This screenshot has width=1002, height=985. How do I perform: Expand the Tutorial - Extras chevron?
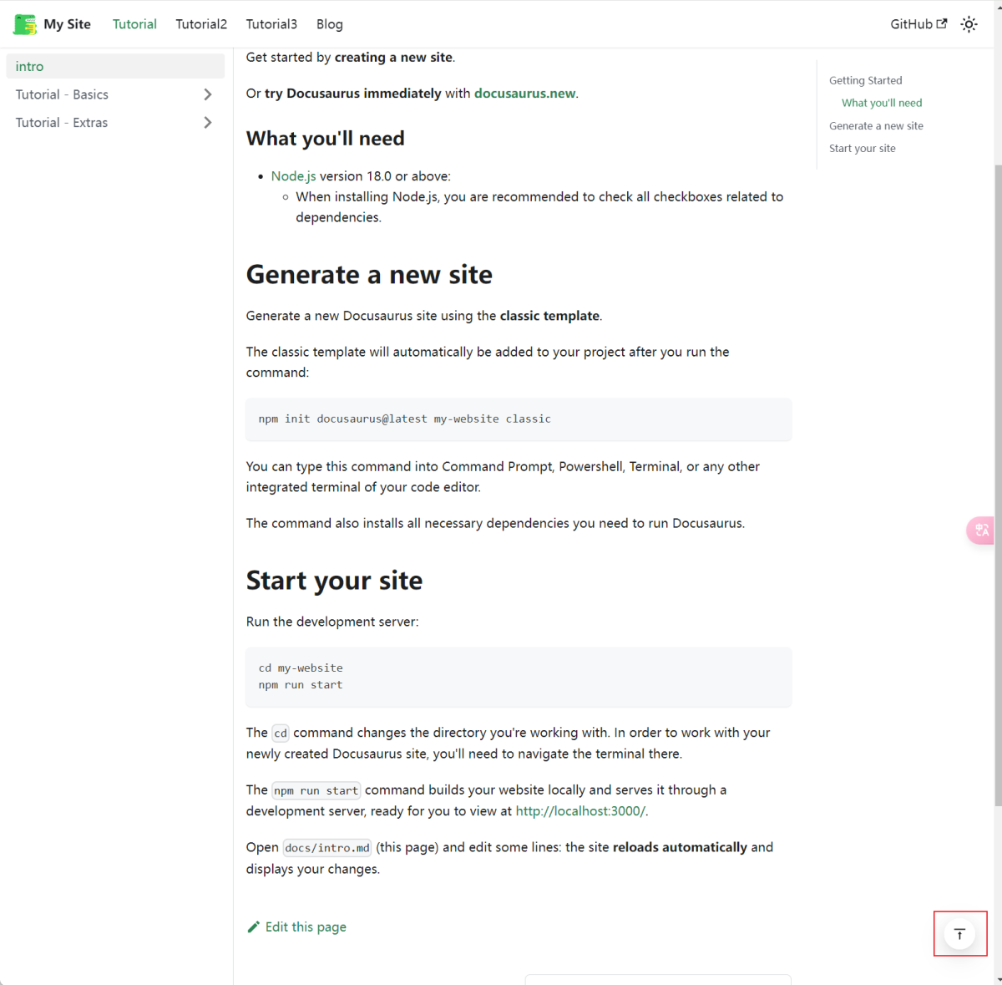pos(208,123)
